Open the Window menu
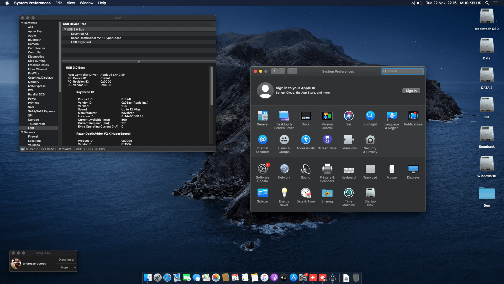This screenshot has width=504, height=284. point(86,3)
